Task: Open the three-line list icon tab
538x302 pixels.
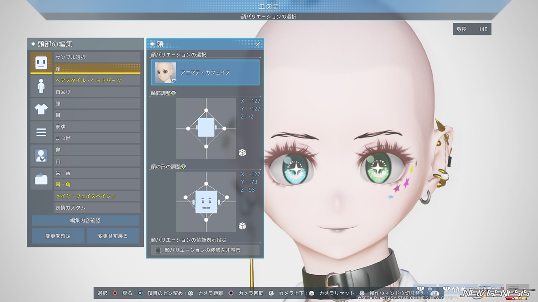Action: coord(41,132)
